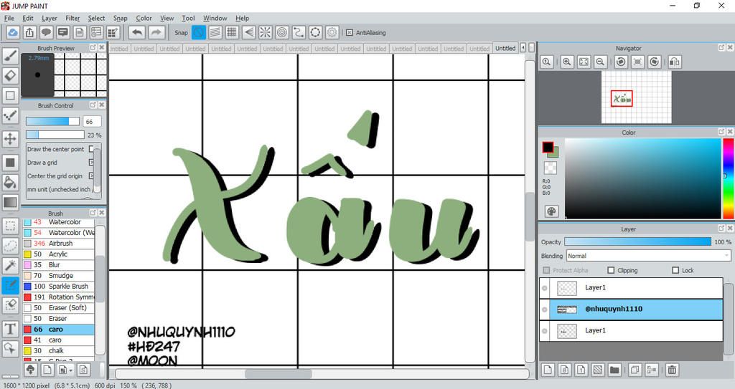The height and width of the screenshot is (389, 735).
Task: Select the rectangular Select tool with dashed outline
Action: (10, 226)
